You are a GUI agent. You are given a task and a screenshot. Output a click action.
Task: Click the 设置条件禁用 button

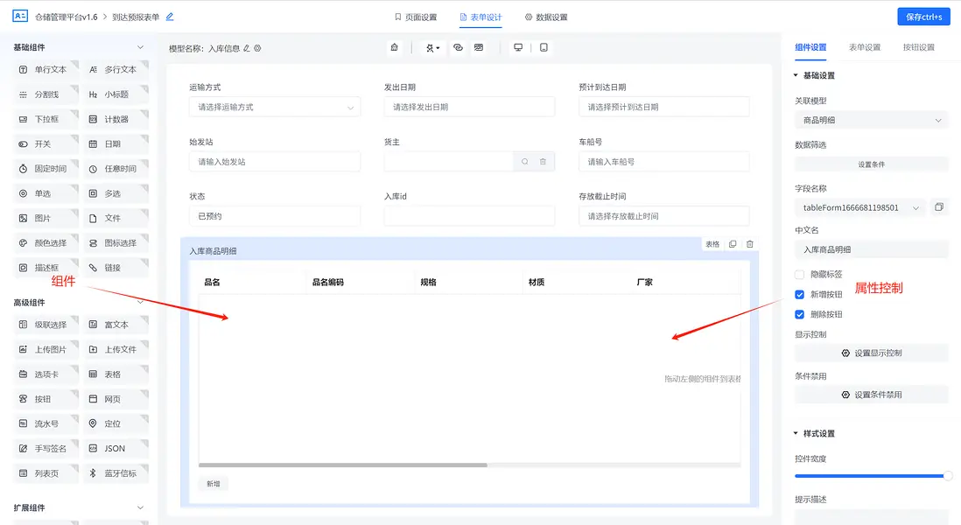(x=872, y=395)
